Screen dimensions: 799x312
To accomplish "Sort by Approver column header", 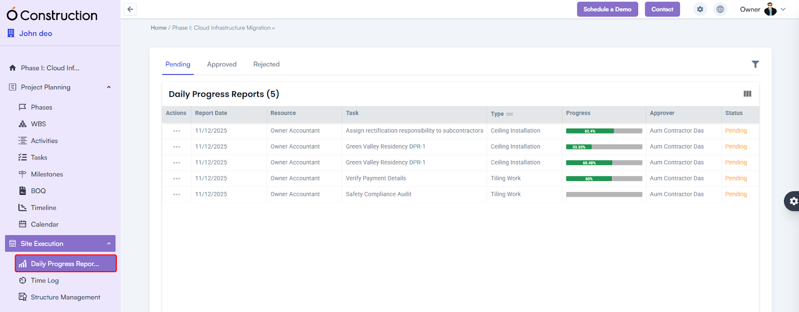I will point(662,113).
